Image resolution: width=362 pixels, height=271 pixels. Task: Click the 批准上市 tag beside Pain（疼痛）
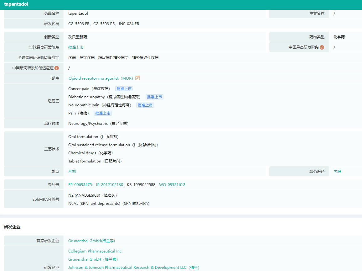(x=103, y=113)
